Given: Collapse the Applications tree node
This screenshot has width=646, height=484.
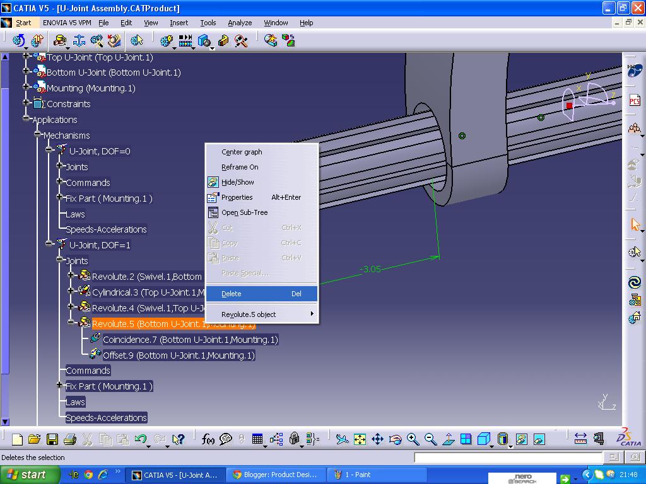Looking at the screenshot, I should point(26,118).
